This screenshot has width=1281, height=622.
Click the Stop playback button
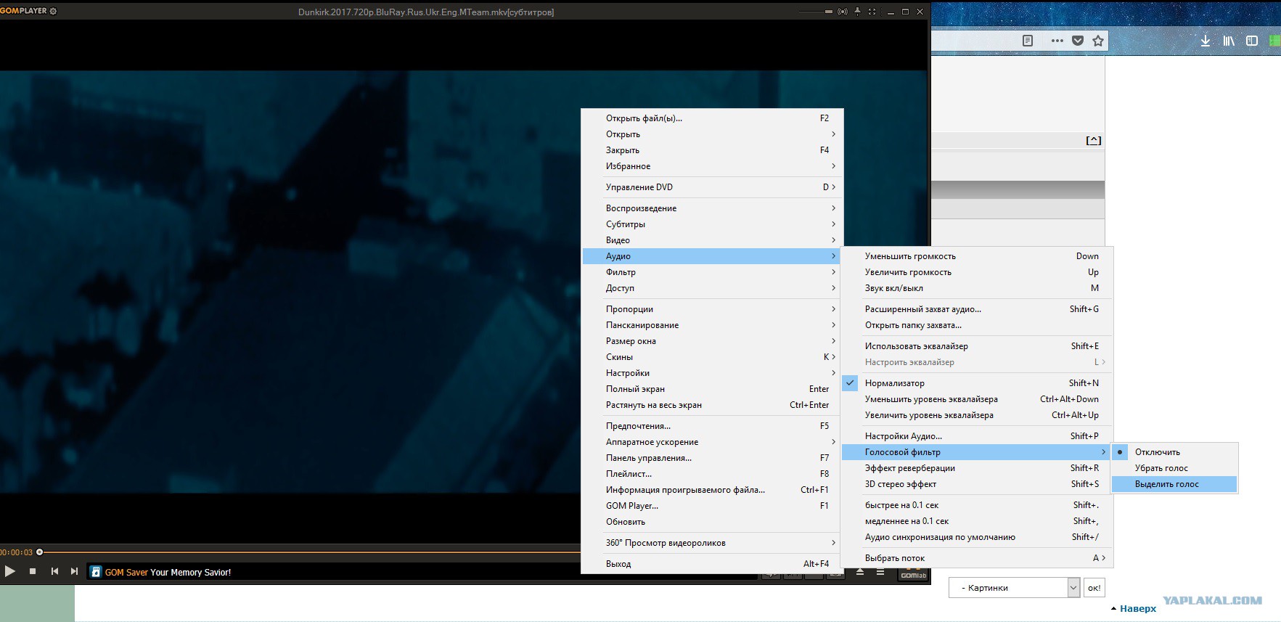[x=33, y=571]
